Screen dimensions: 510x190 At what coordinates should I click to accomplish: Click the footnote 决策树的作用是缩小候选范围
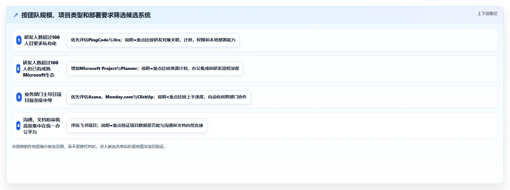90,146
